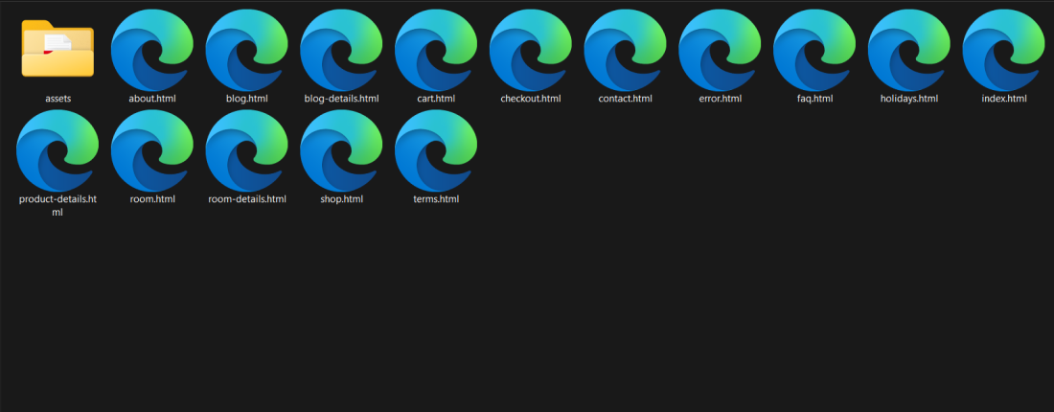This screenshot has height=412, width=1054.
Task: Select the contact.html Edge icon
Action: coord(625,50)
